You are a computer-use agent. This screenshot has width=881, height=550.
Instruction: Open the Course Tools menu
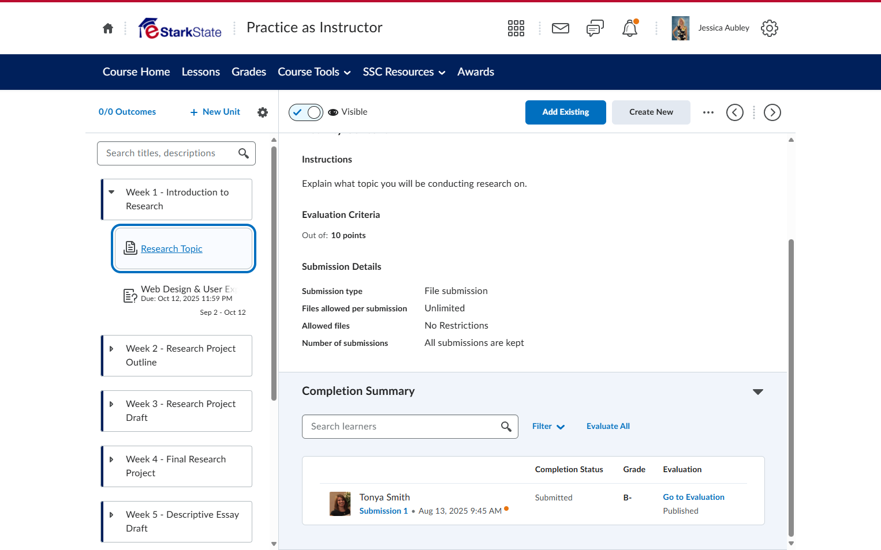point(314,72)
